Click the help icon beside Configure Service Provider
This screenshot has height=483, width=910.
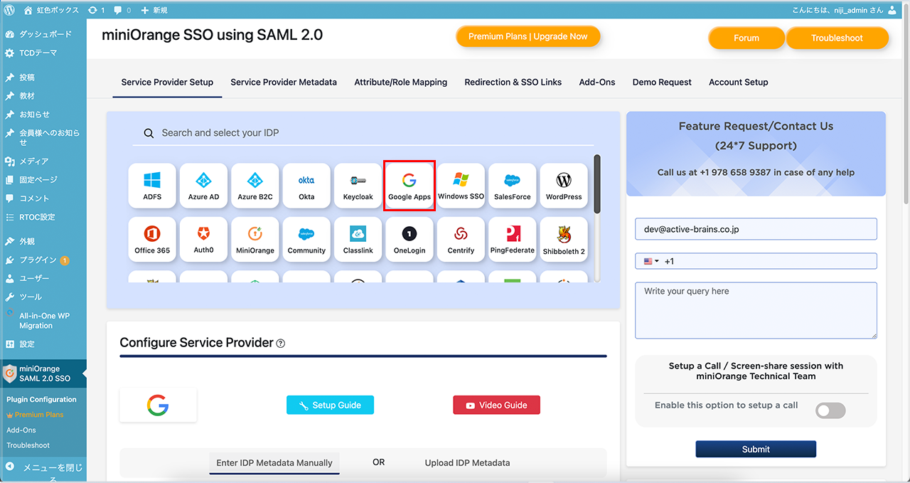coord(280,344)
